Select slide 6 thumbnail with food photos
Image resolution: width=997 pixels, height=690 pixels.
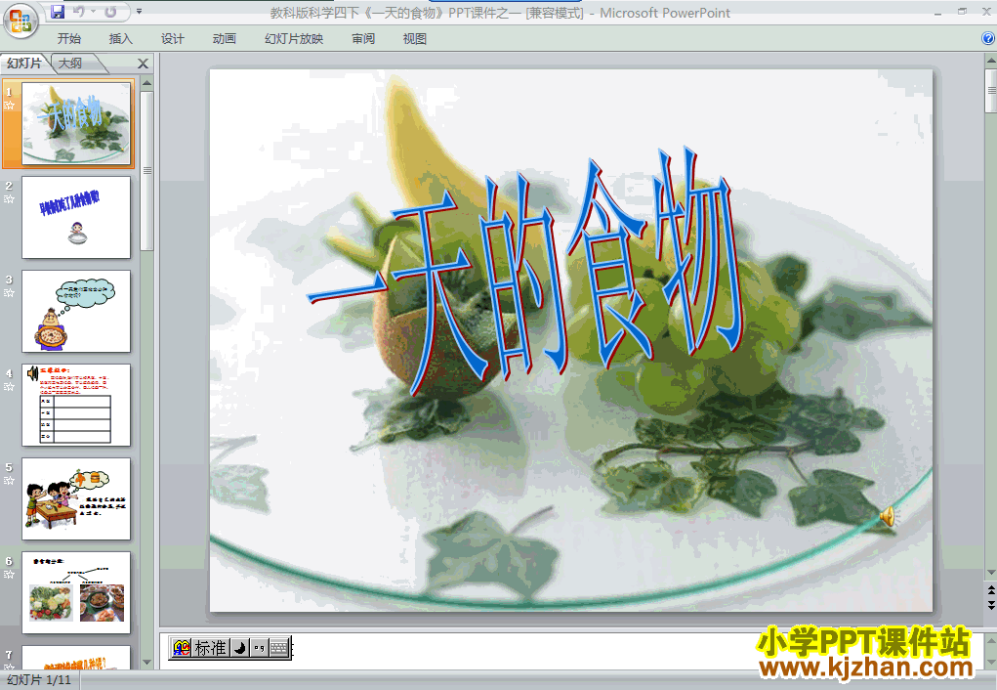pyautogui.click(x=76, y=592)
